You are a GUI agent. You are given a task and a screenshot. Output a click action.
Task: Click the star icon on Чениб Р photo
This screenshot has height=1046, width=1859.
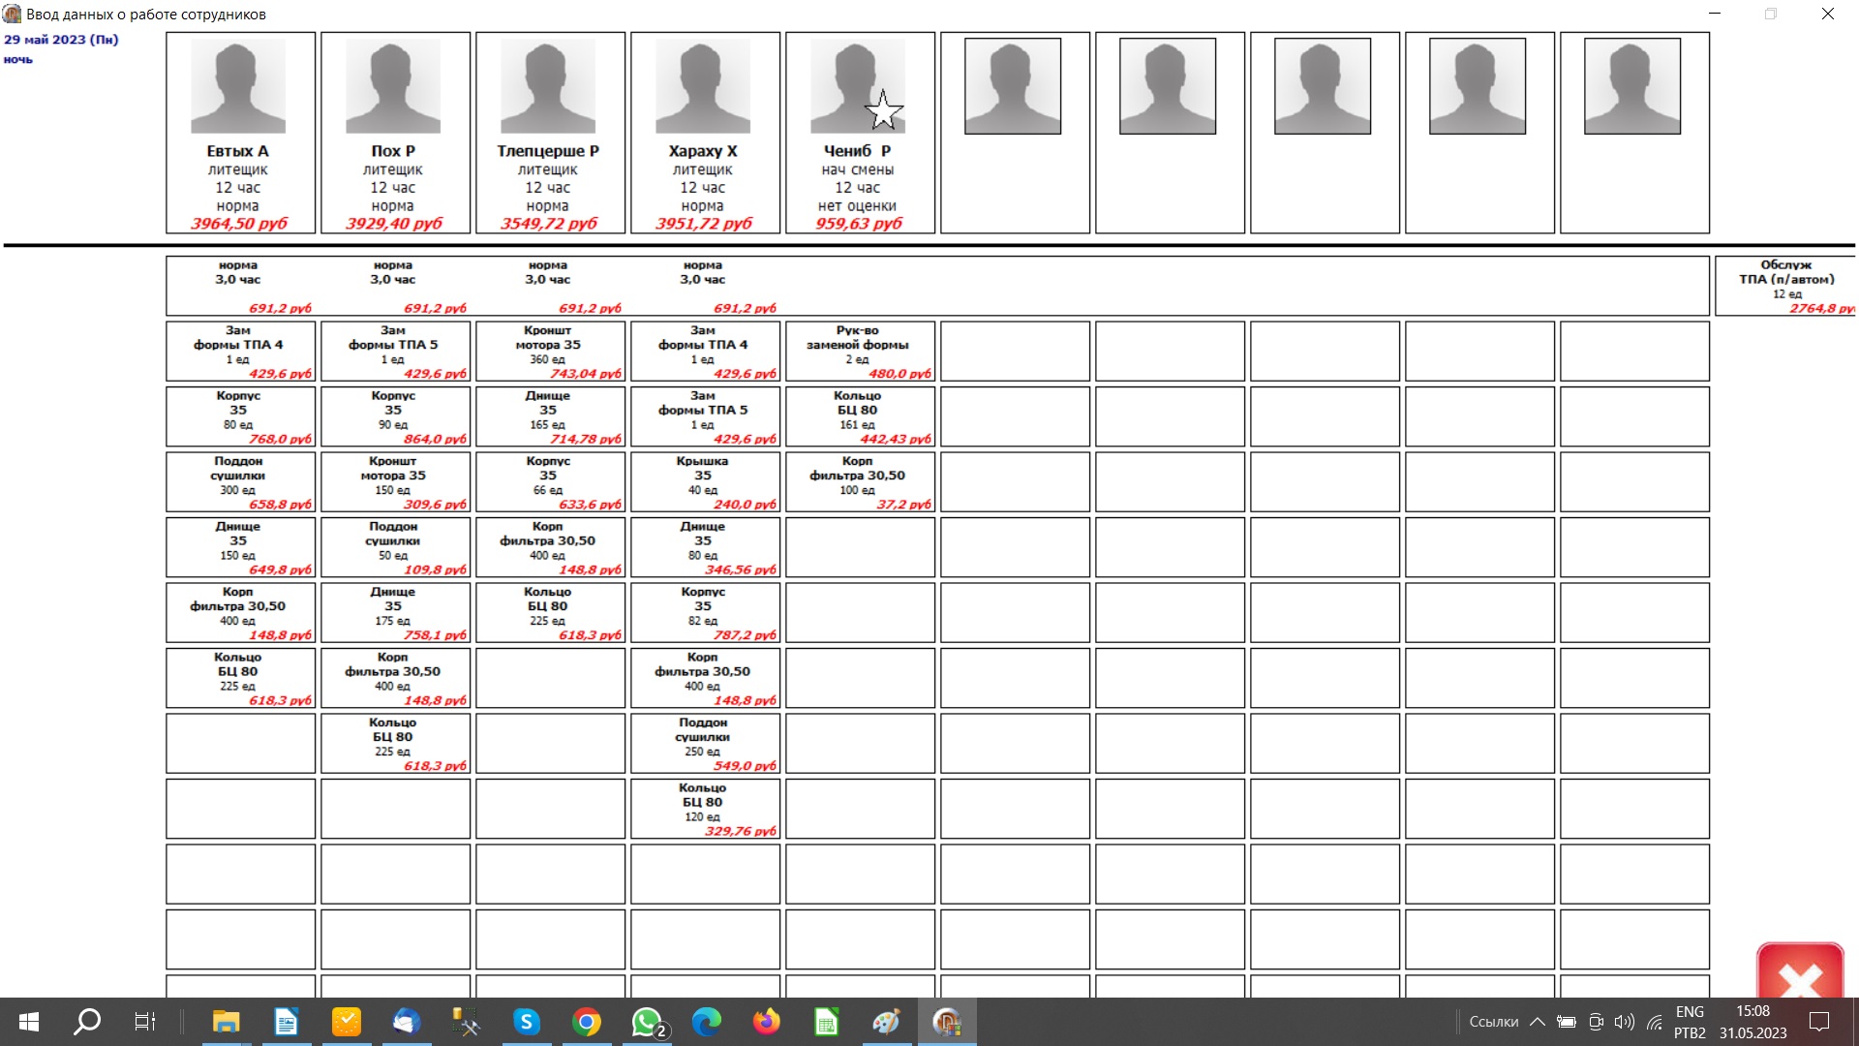[883, 109]
